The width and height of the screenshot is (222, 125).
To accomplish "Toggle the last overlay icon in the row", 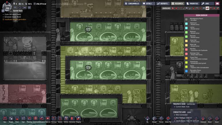I will point(218,8).
